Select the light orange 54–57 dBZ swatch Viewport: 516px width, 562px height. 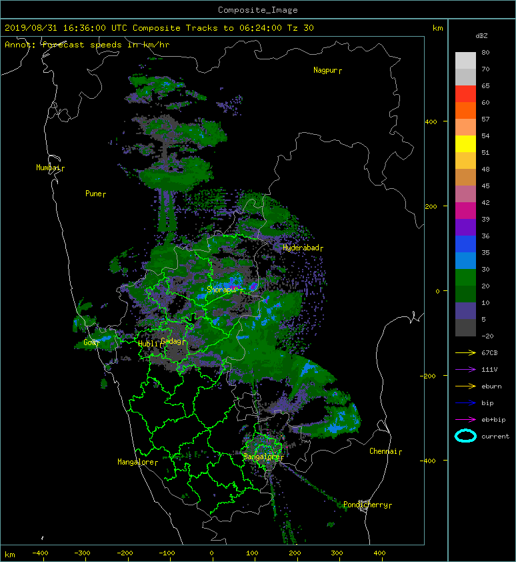point(465,127)
